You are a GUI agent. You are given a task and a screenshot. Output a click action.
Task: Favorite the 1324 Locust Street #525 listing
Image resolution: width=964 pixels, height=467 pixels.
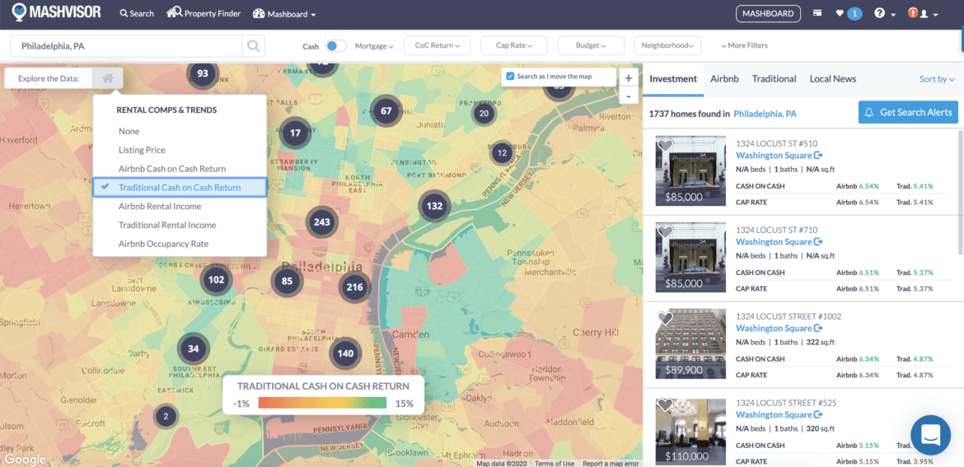tap(665, 405)
